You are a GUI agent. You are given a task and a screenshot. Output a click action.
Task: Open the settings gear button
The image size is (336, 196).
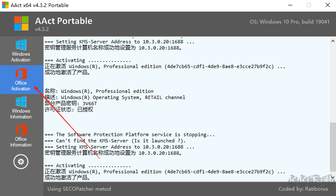[21, 161]
